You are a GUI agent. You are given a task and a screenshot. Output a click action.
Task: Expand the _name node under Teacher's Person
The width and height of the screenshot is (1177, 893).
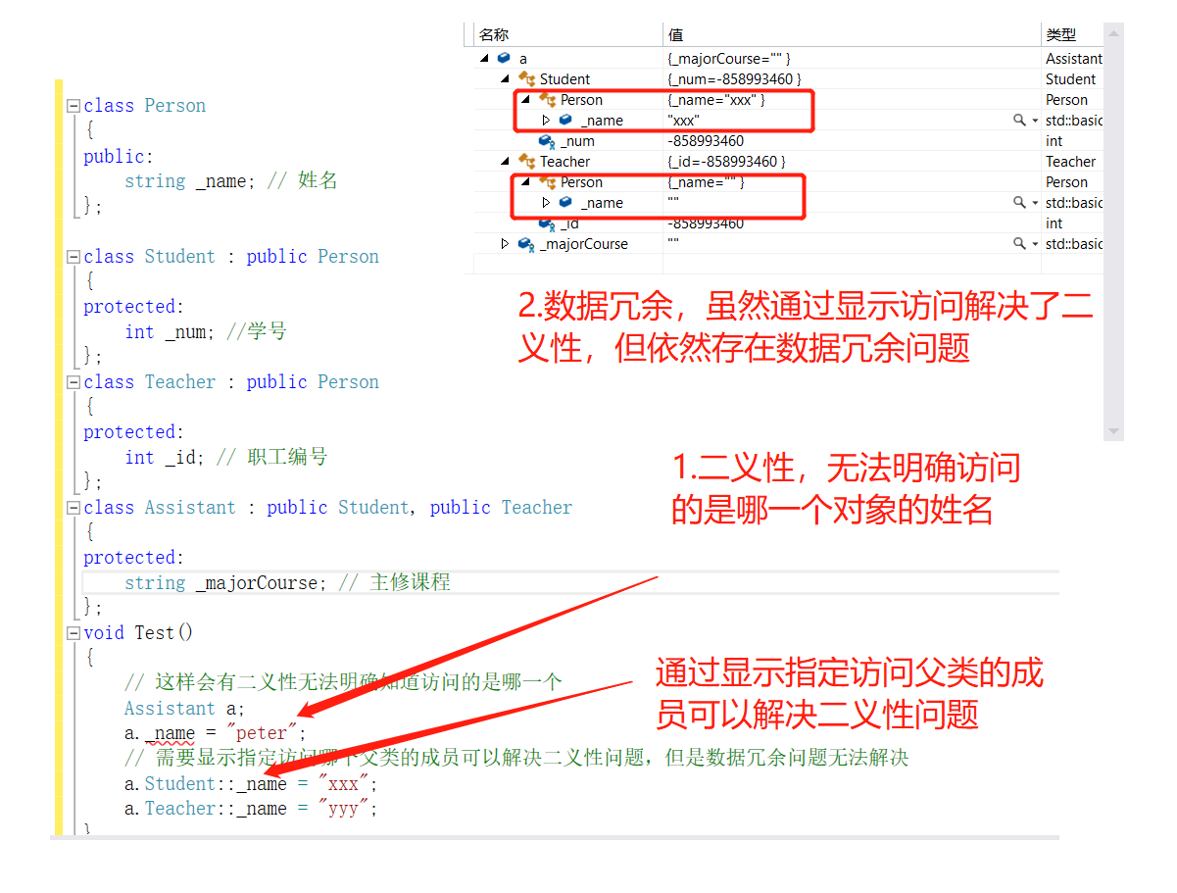pos(546,203)
